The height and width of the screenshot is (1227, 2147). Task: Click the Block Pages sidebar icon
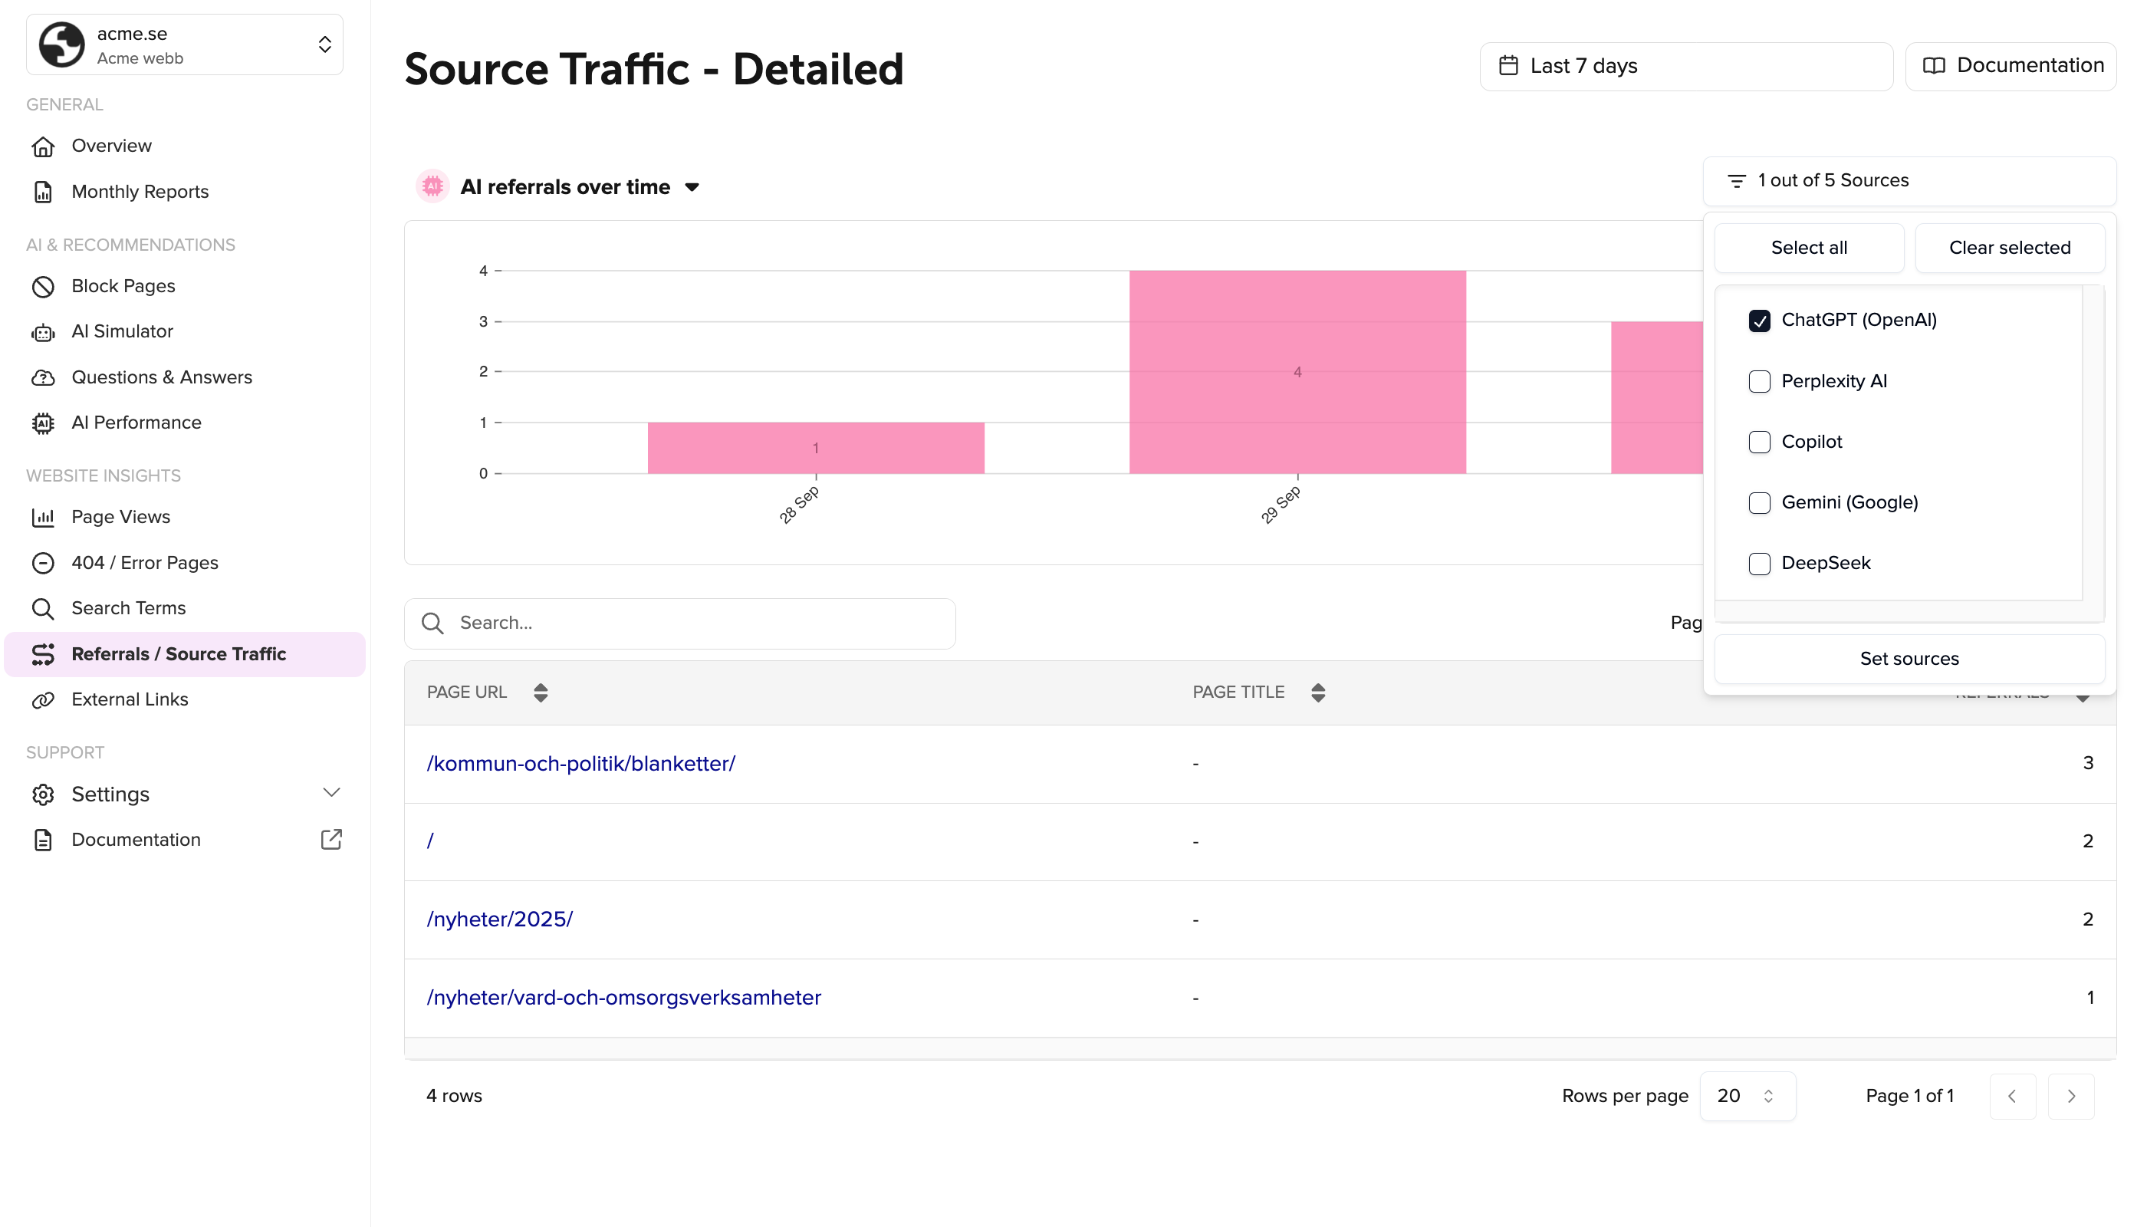click(43, 287)
